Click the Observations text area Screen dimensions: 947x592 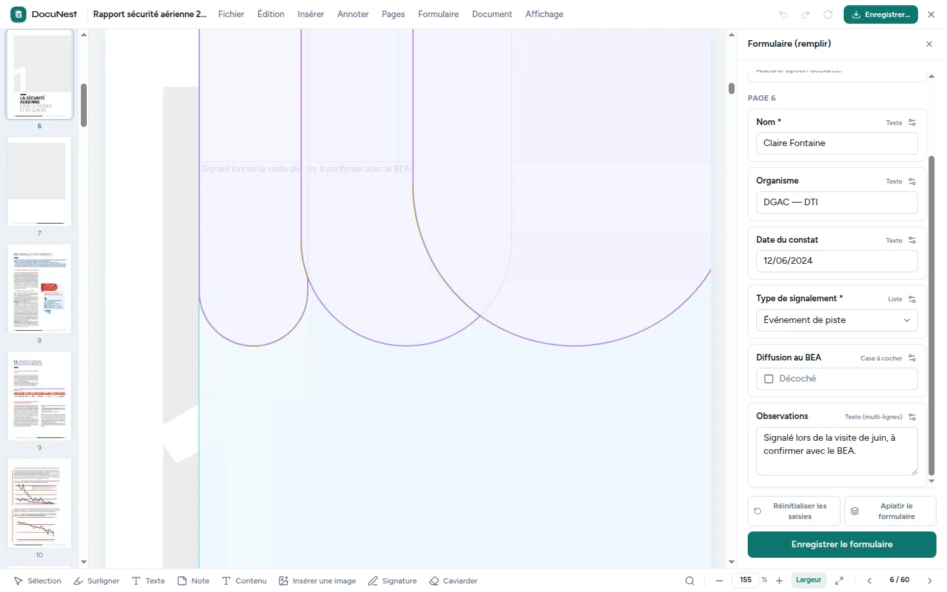(837, 451)
